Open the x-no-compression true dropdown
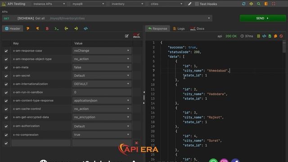The width and height of the screenshot is (288, 162). pos(102,135)
